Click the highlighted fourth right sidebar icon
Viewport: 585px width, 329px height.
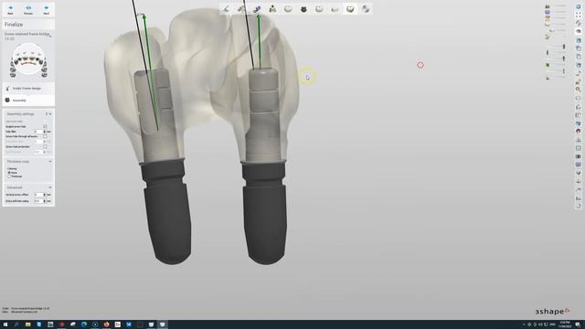[579, 31]
